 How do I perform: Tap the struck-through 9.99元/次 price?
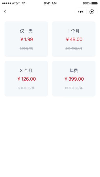pos(26,49)
